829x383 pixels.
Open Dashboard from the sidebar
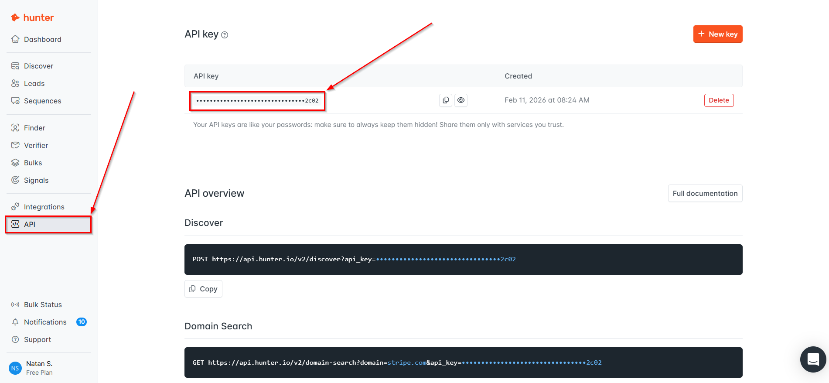(43, 39)
